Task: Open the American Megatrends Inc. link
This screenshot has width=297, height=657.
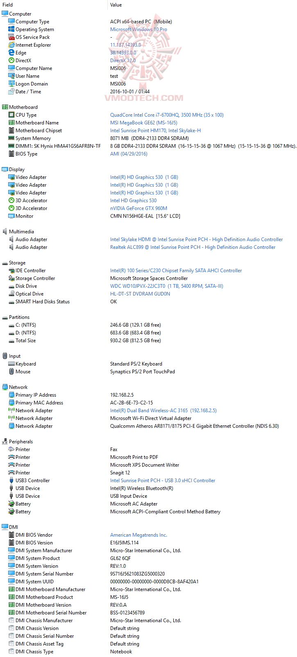Action: (138, 535)
